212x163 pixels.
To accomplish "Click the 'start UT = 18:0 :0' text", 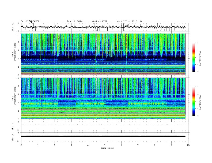I will pos(129,21).
